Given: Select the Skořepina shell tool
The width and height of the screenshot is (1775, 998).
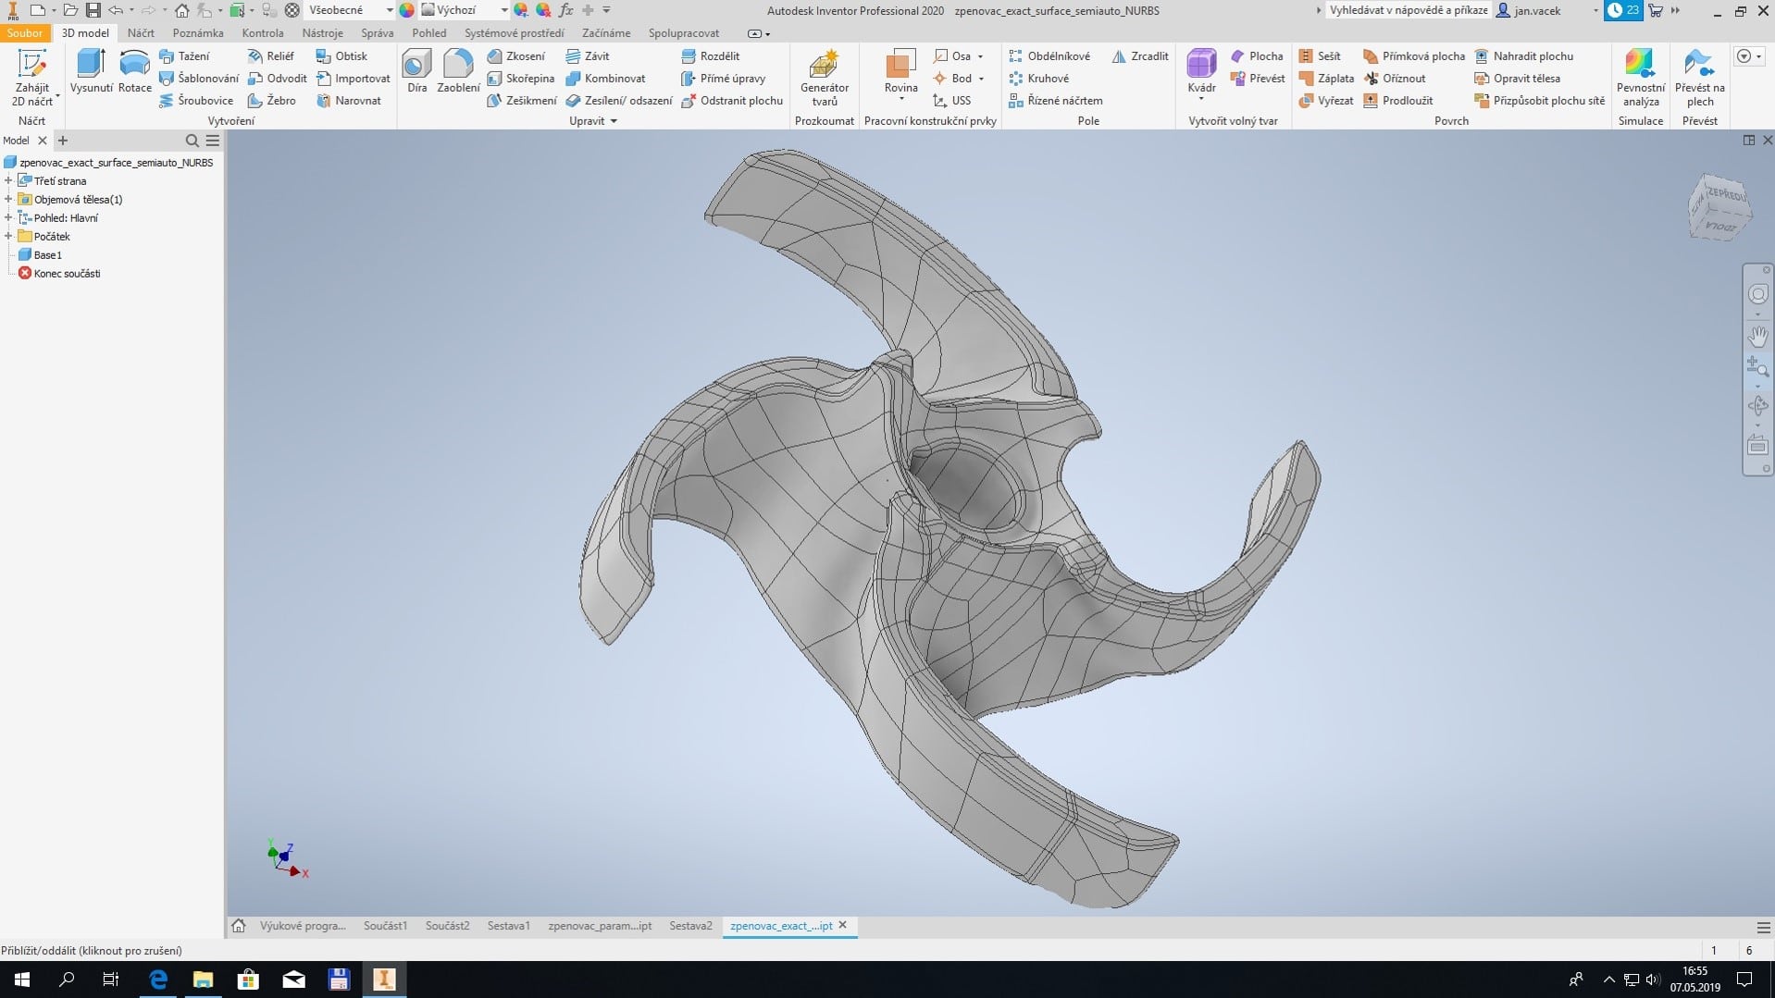Looking at the screenshot, I should tap(520, 79).
